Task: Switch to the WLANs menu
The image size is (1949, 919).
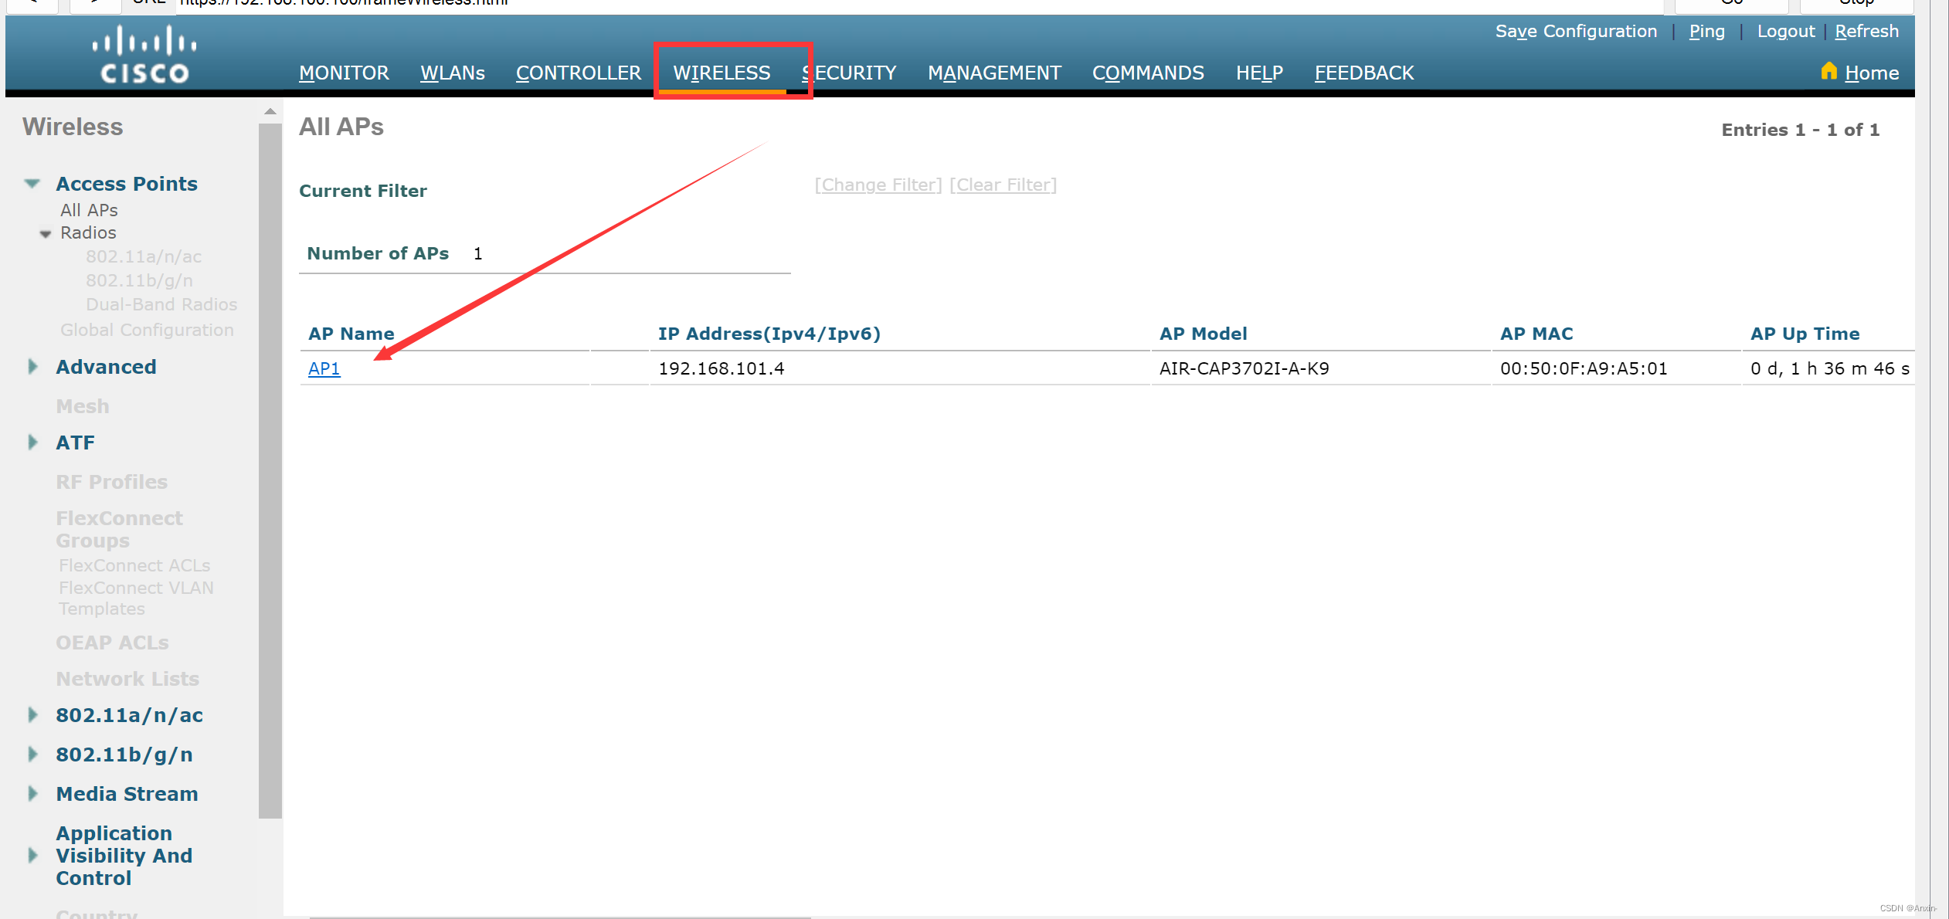Action: pos(452,73)
